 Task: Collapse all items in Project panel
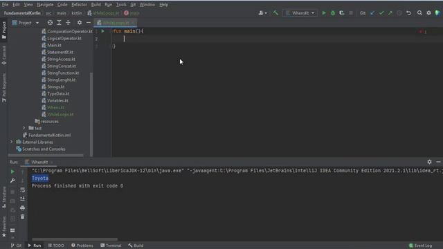pyautogui.click(x=68, y=23)
